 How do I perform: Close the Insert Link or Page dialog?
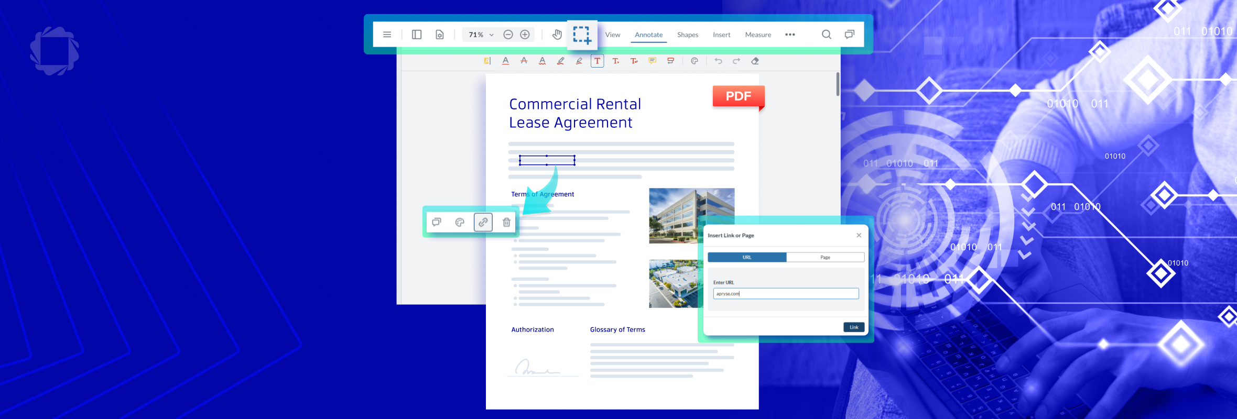(859, 235)
